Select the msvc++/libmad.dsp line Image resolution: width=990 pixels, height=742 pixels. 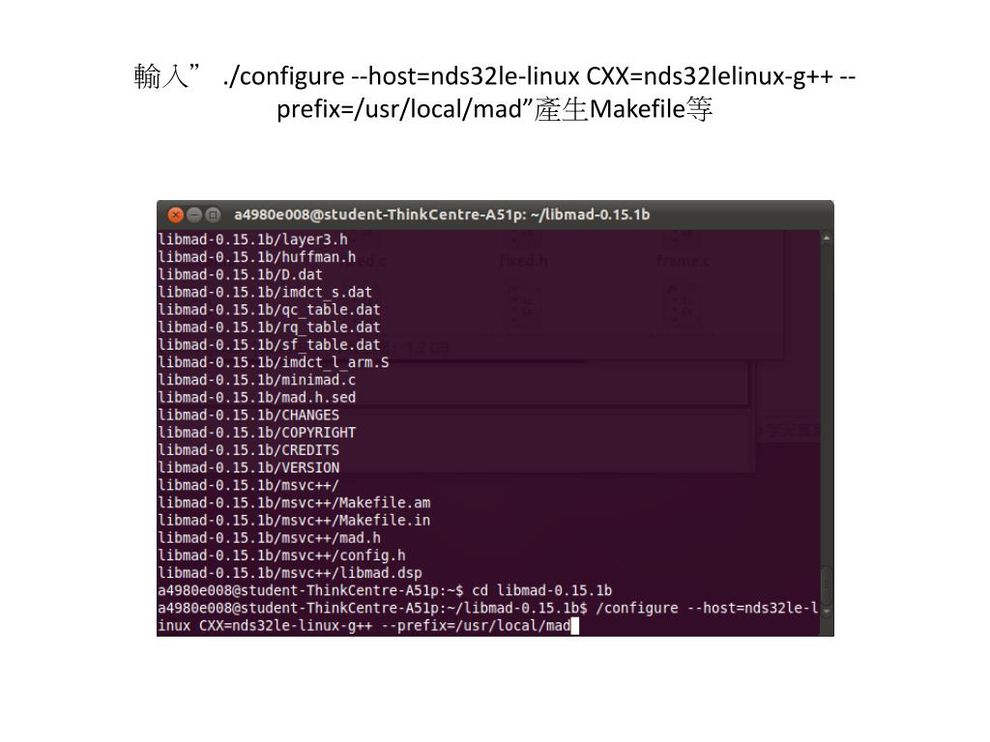[x=290, y=573]
